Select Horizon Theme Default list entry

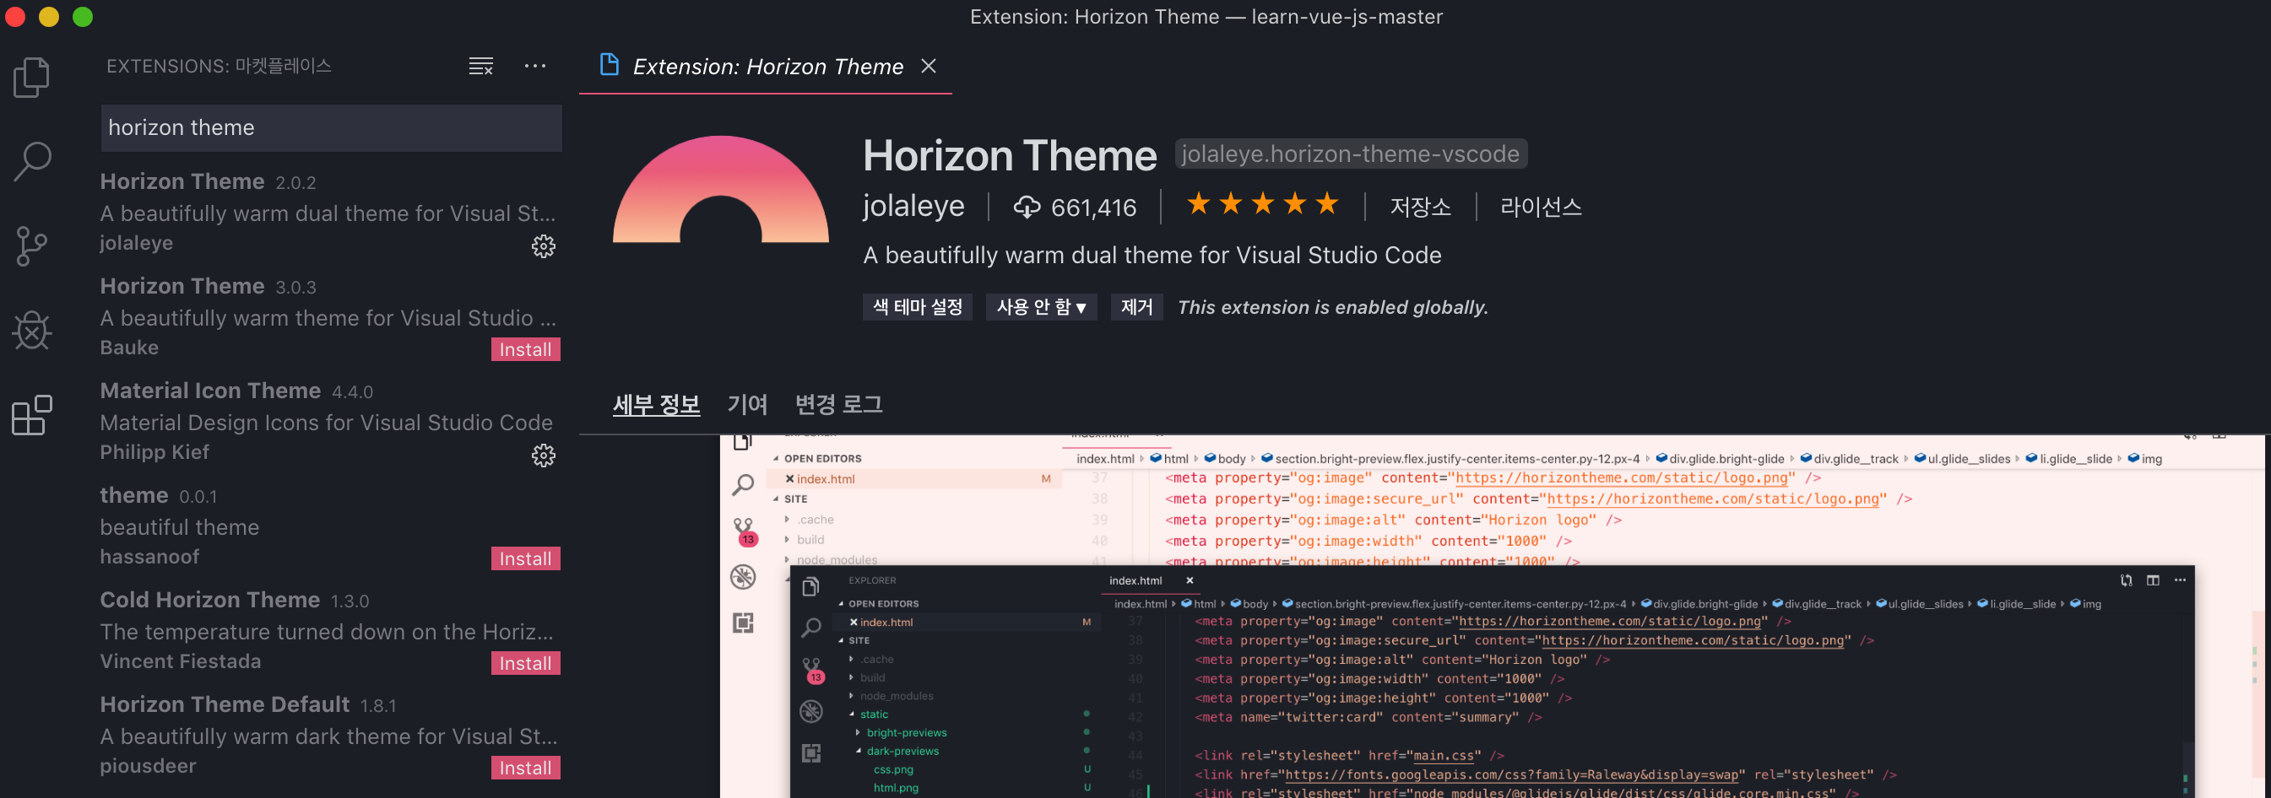pyautogui.click(x=330, y=736)
